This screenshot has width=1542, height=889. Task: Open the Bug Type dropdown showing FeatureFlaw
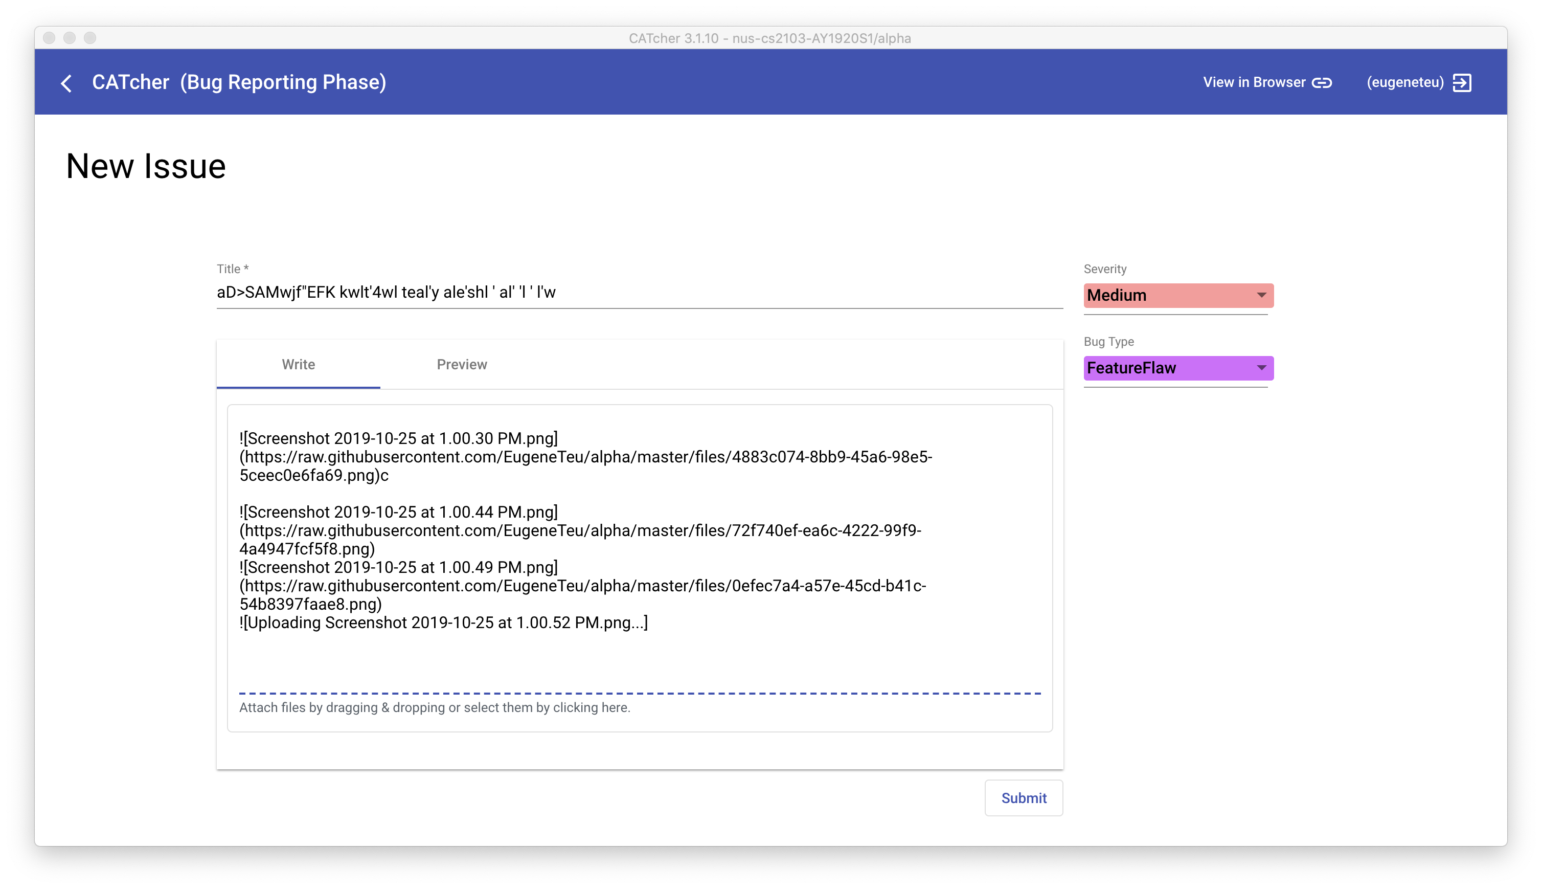tap(1178, 368)
